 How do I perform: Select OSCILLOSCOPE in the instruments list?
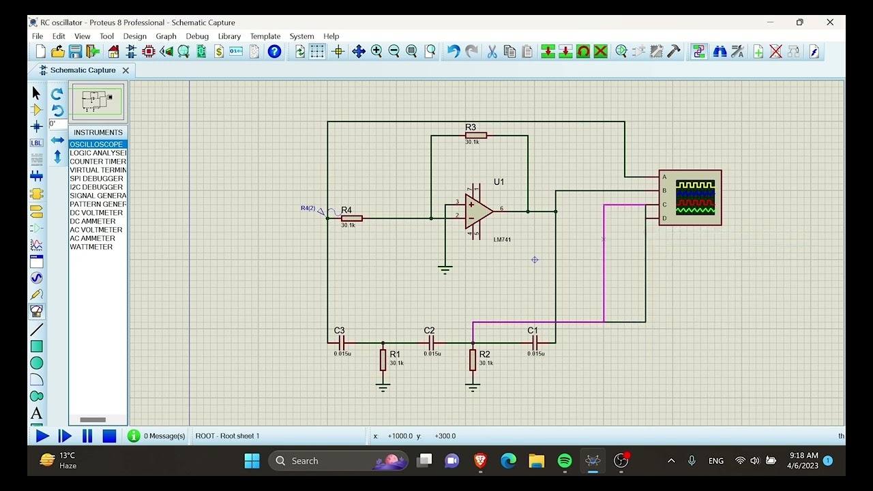[x=97, y=145]
